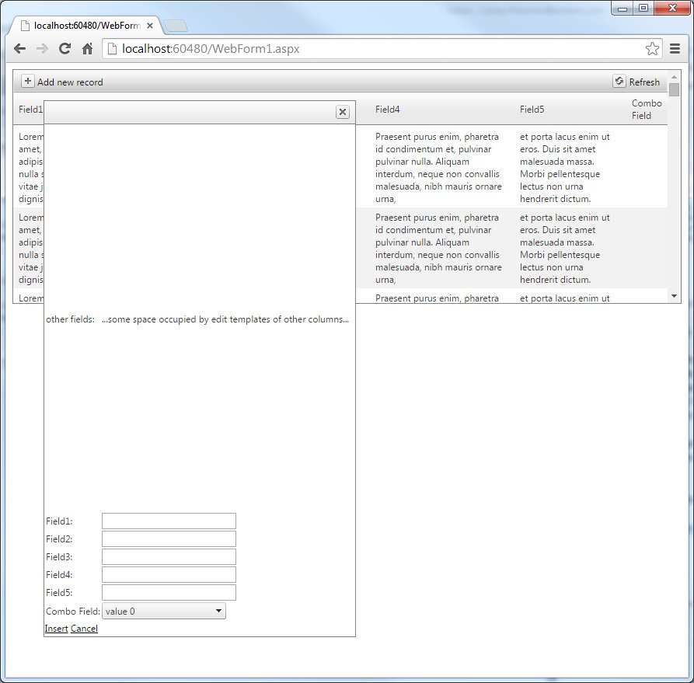
Task: Close the edit popup with the X button
Action: [x=343, y=112]
